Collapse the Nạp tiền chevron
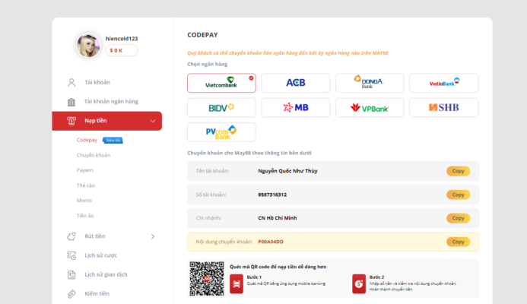527x304 pixels. coord(153,121)
